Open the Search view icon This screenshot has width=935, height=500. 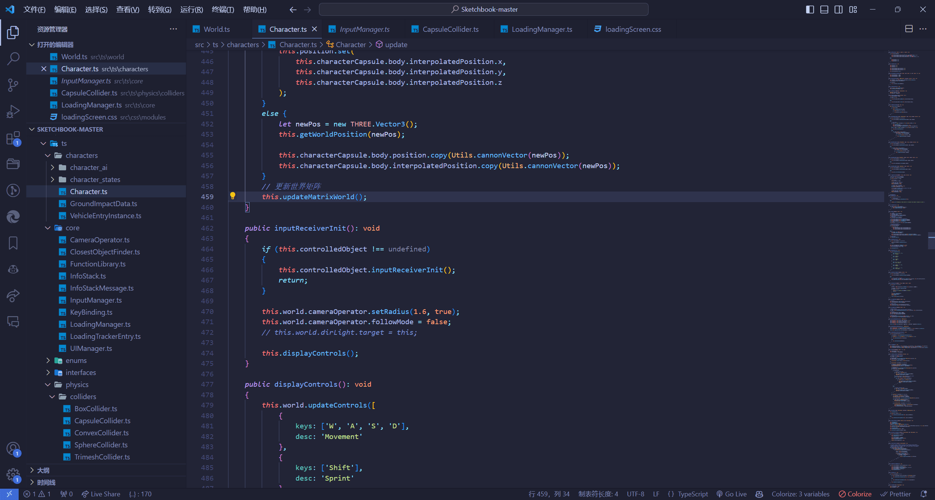[x=13, y=58]
